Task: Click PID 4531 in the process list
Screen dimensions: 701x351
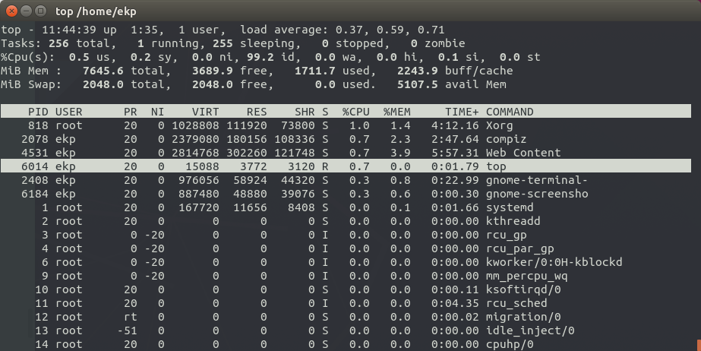Action: pyautogui.click(x=35, y=153)
